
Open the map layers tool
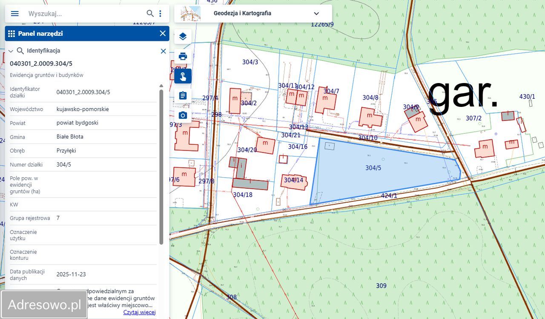(x=183, y=37)
